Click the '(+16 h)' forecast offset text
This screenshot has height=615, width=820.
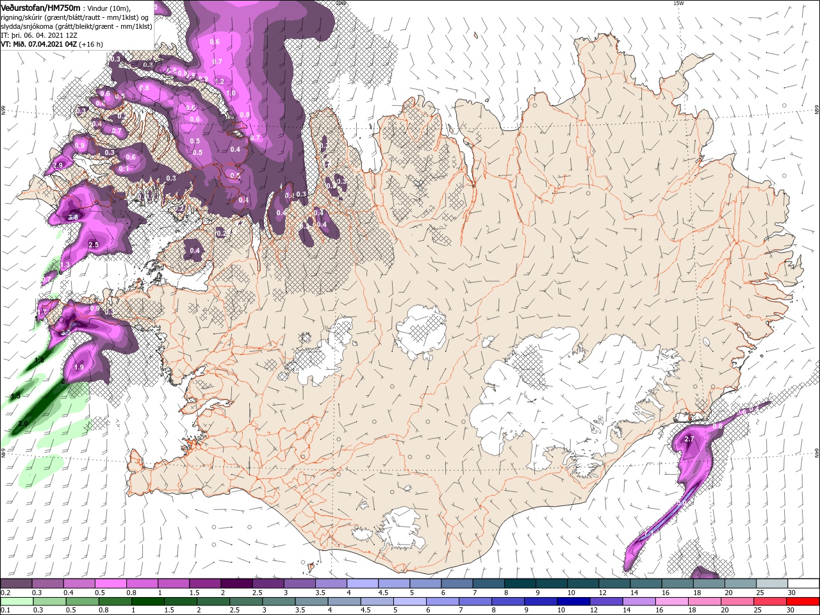tap(92, 44)
